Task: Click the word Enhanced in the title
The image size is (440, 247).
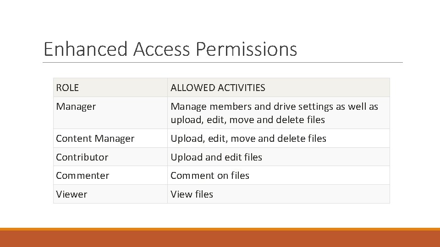Action: 86,49
